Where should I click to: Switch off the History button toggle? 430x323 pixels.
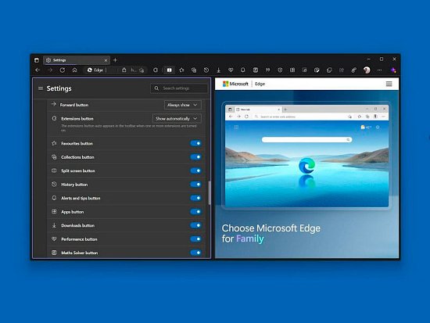tap(195, 185)
